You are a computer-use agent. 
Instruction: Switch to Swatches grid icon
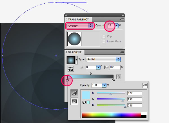(74, 101)
